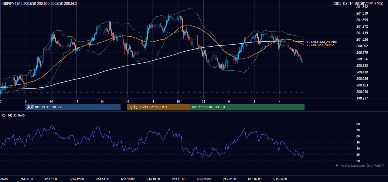Screen dimensions: 388x182
Task: Click RSI scale level 70
Action: tap(358, 130)
